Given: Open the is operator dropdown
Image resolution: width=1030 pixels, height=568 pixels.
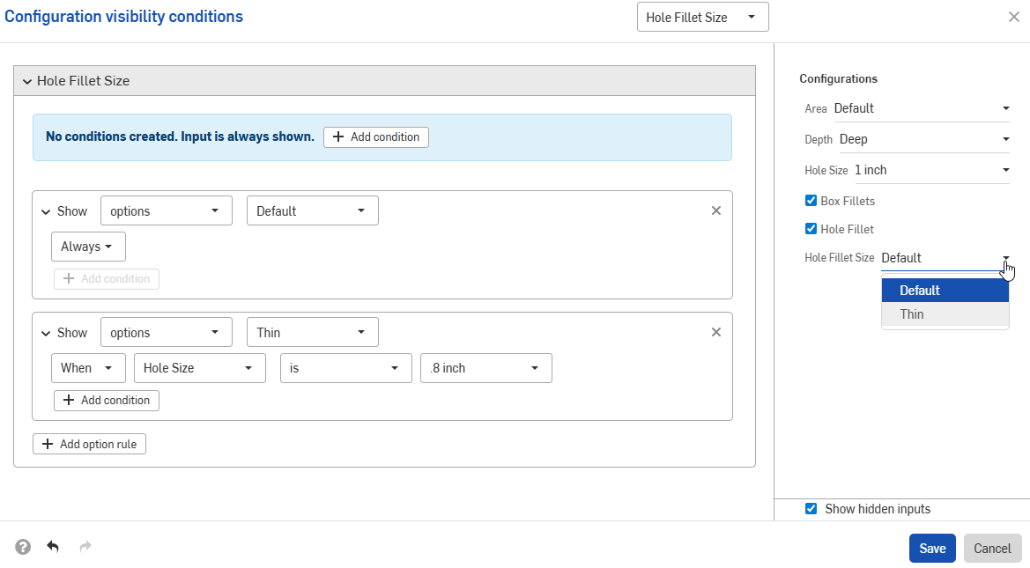Looking at the screenshot, I should point(345,368).
